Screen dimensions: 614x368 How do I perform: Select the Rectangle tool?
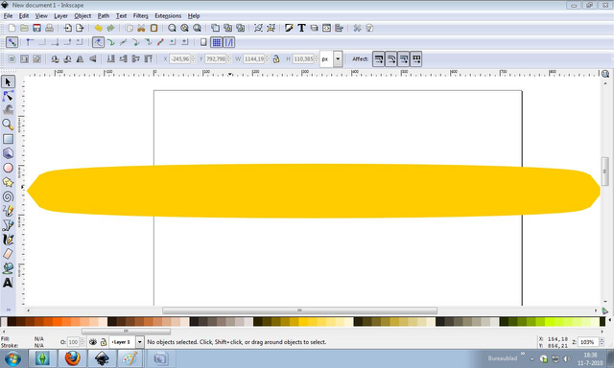coord(8,139)
